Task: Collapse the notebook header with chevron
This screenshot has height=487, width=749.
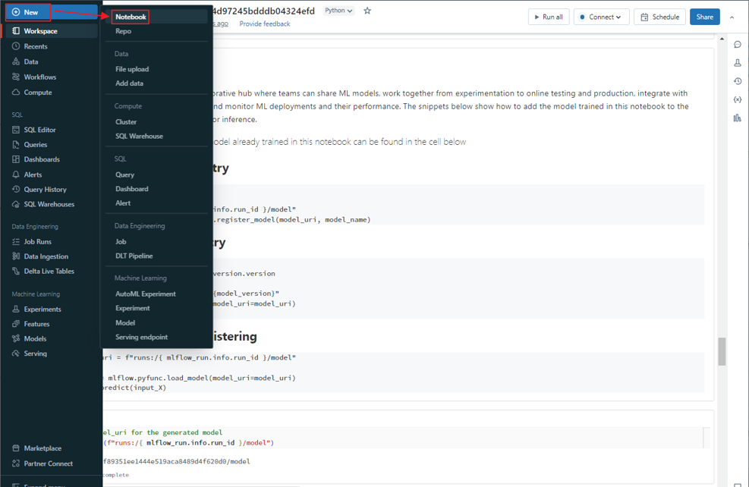Action: (x=732, y=17)
